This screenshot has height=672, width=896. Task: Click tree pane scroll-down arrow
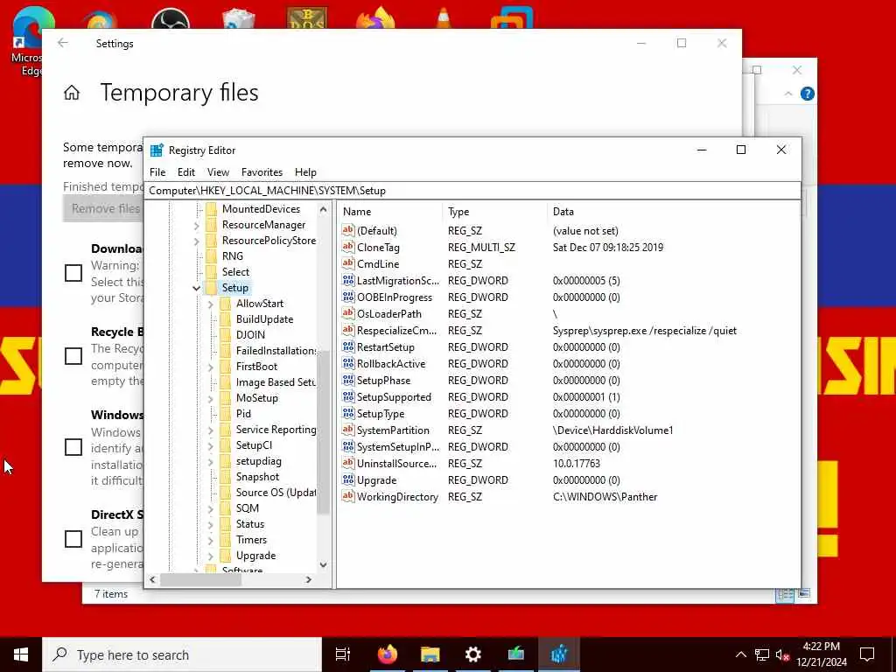(324, 564)
